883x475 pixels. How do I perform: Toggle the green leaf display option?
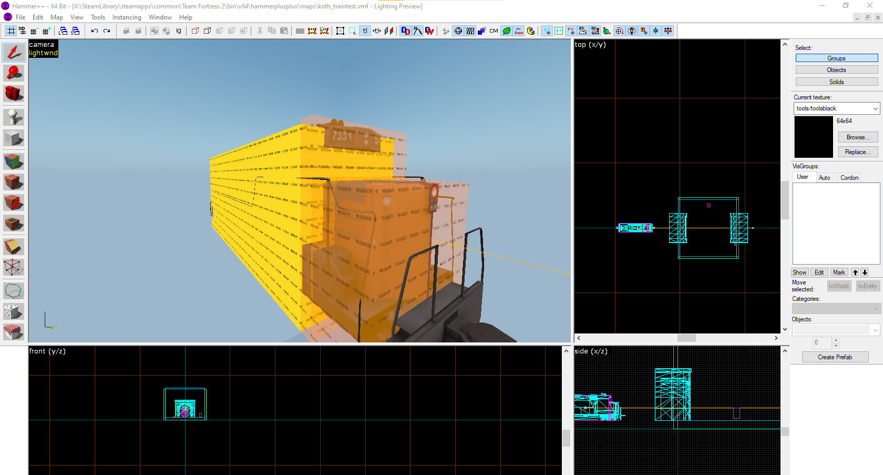(506, 31)
